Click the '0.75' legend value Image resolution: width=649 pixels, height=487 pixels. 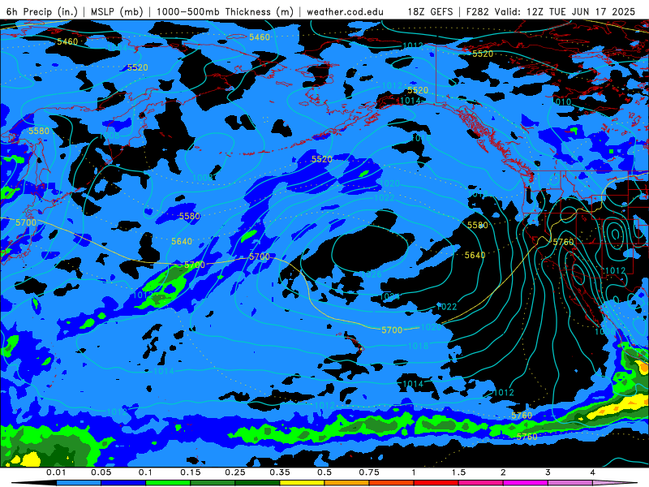[x=369, y=472]
